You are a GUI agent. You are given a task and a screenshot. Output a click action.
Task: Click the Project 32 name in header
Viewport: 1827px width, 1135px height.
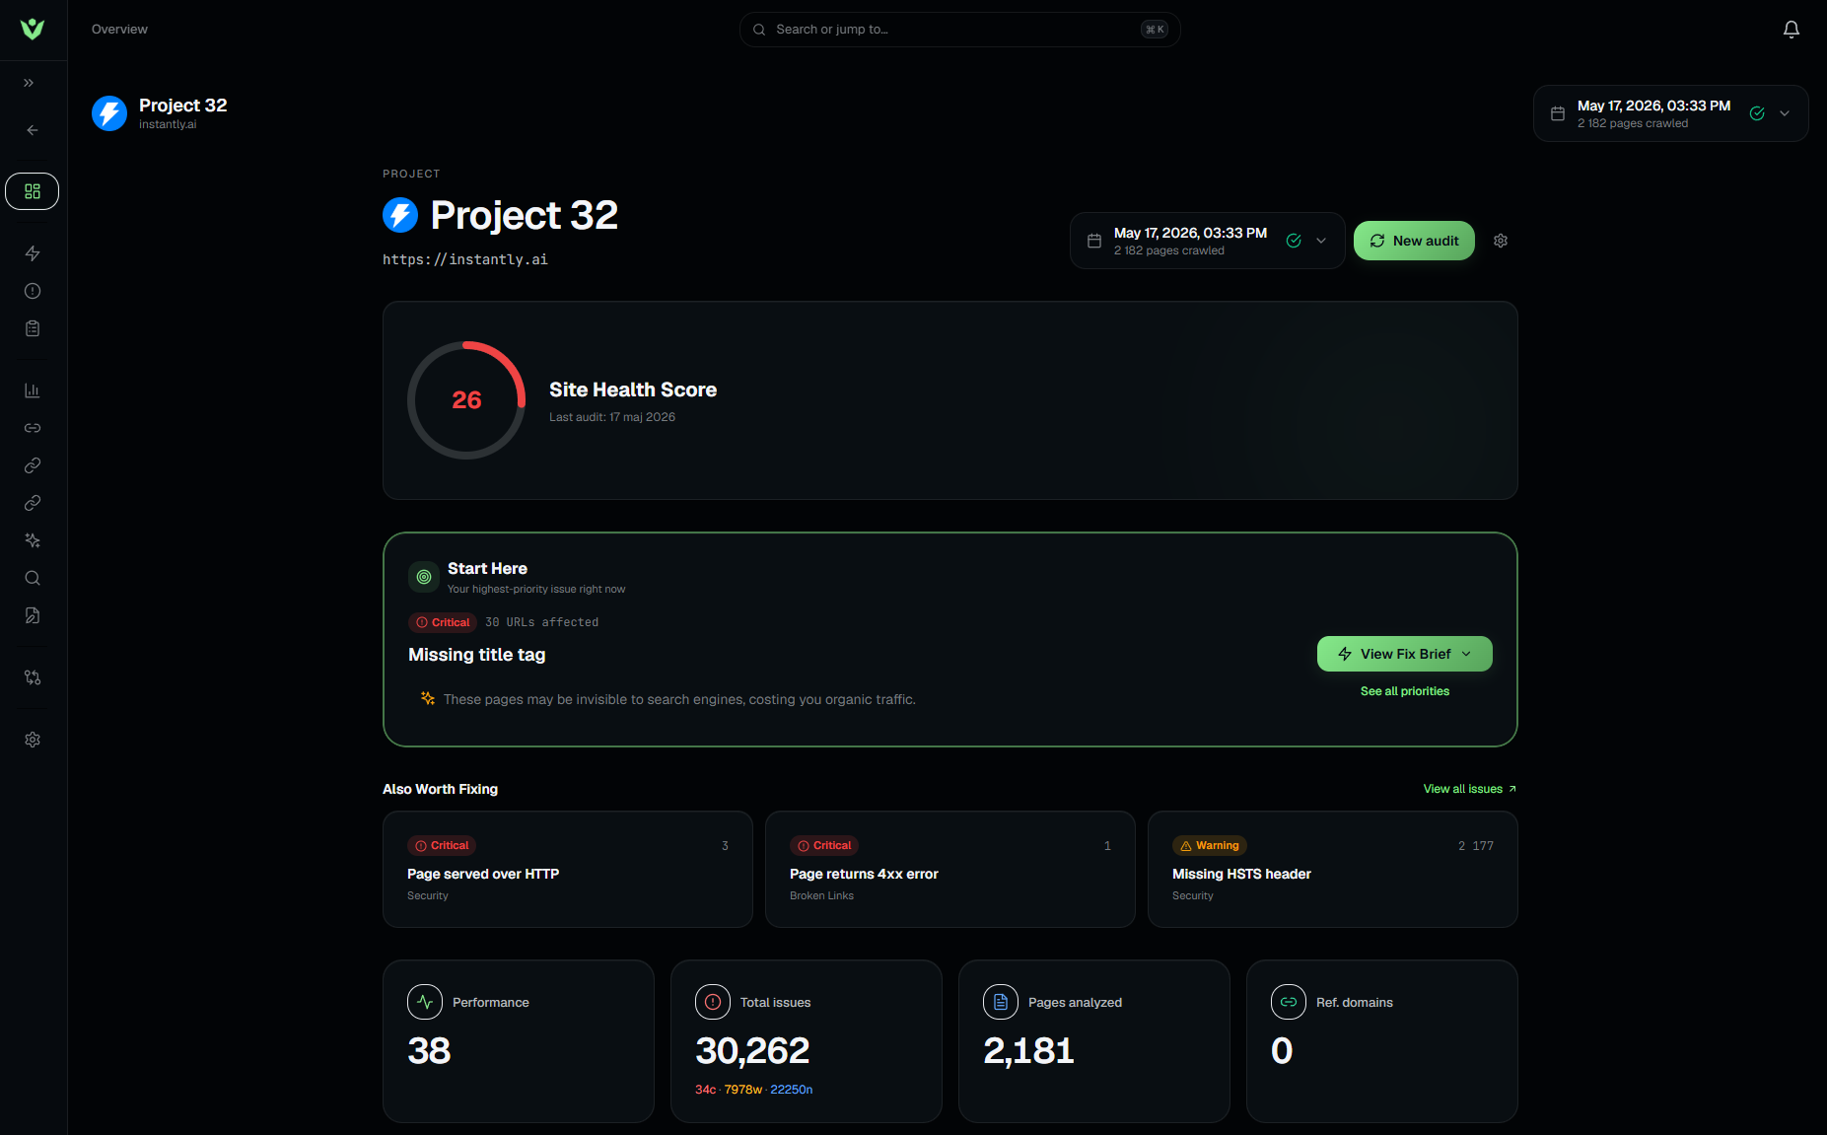(182, 106)
